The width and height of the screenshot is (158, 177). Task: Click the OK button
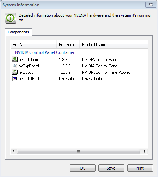(x=83, y=168)
